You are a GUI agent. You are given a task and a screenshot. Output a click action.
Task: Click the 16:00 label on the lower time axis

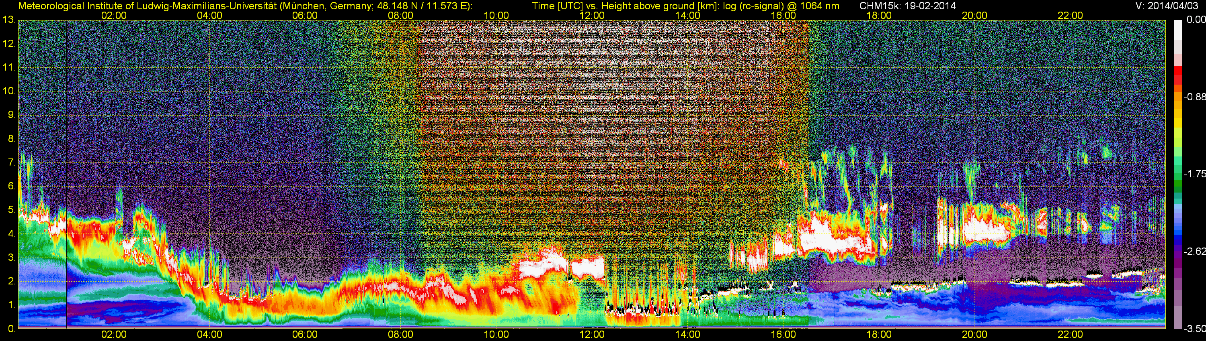783,335
